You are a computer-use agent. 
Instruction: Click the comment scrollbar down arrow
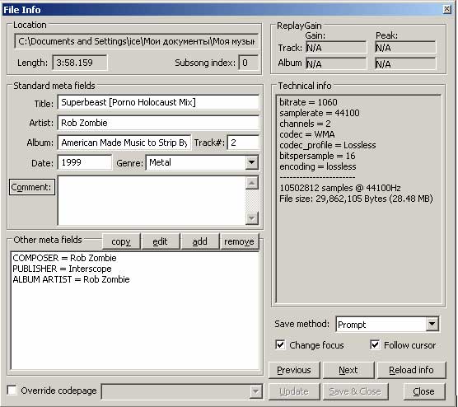point(252,218)
